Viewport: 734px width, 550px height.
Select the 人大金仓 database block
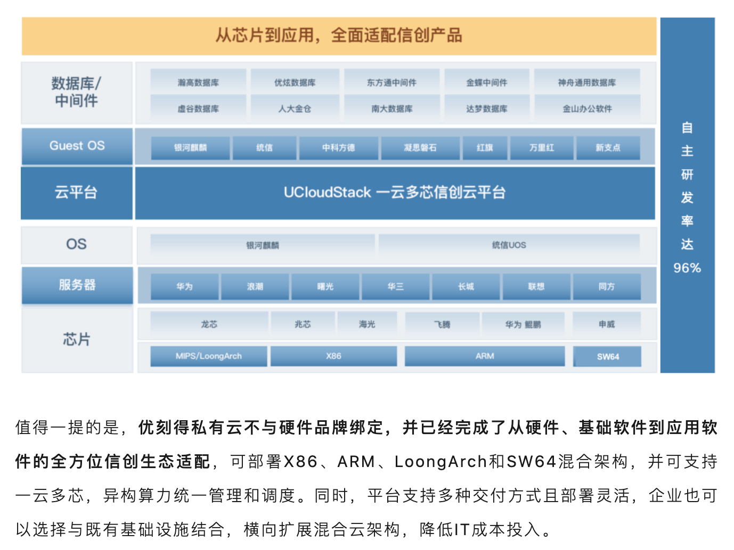click(x=295, y=109)
